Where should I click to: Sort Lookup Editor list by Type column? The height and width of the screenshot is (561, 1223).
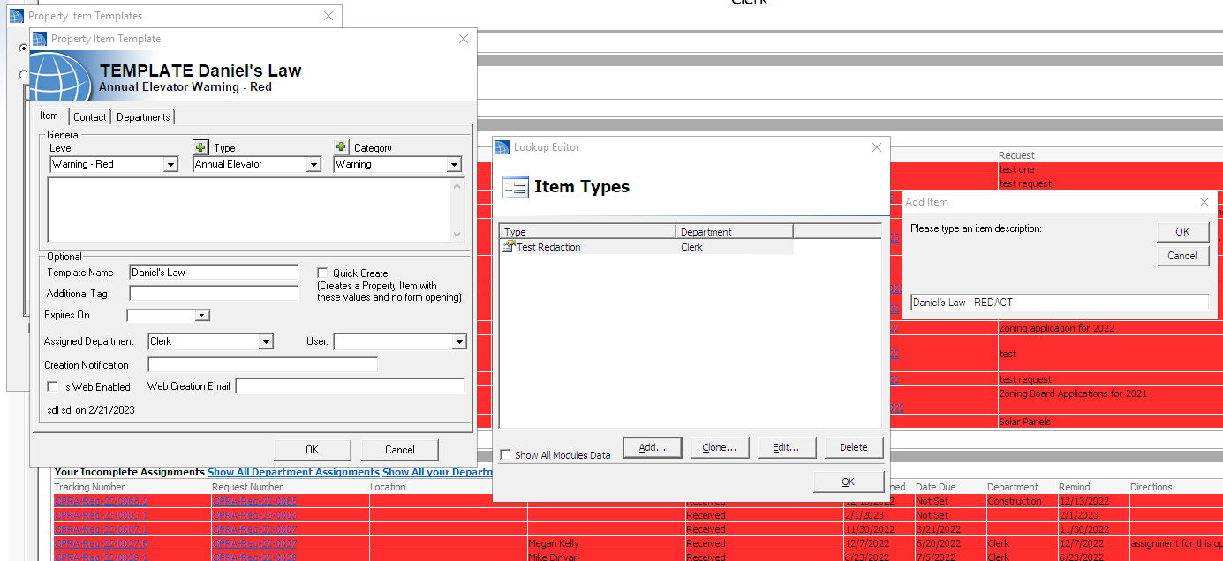point(588,232)
